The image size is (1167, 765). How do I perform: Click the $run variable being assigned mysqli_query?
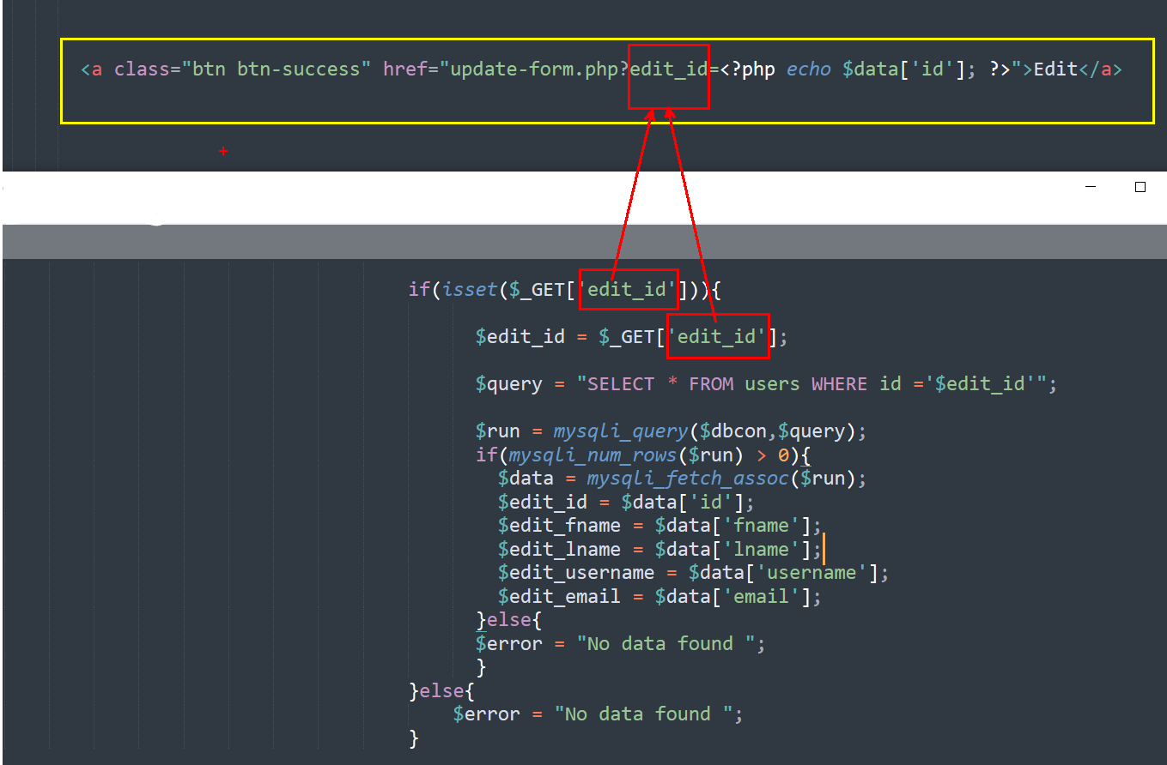pyautogui.click(x=498, y=431)
